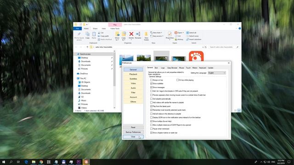Open the Copy to dropdown
Viewport: 294px width, 165px height.
click(124, 36)
